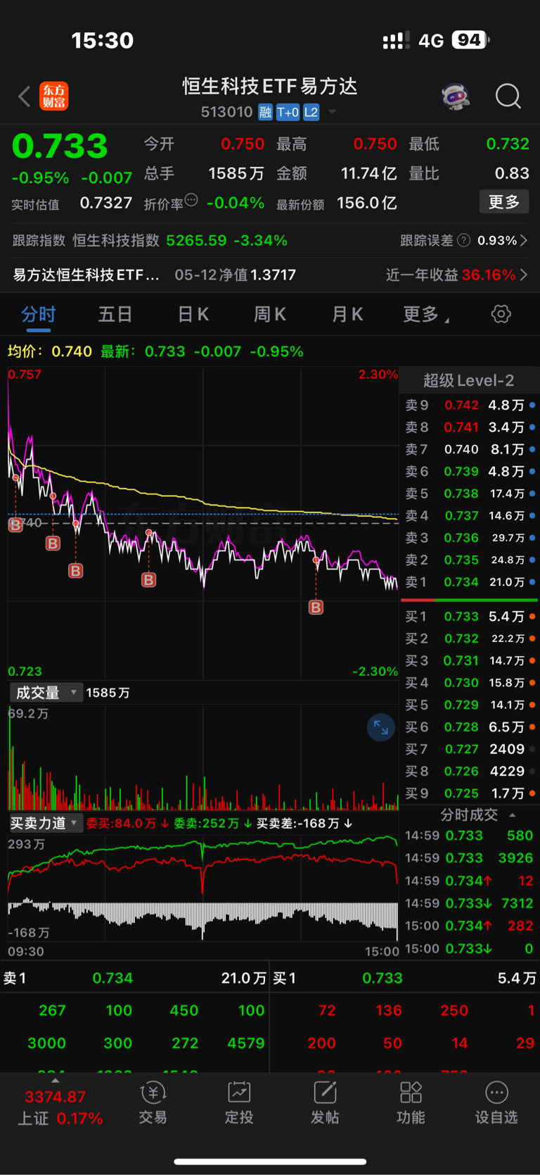Tap the intraday price chart area
This screenshot has height=1175, width=540.
(x=203, y=522)
